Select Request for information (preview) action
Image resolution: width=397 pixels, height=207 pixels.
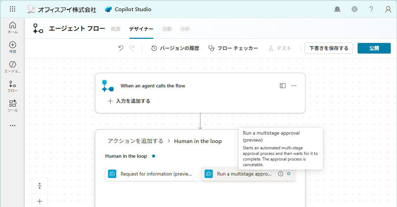coord(152,174)
